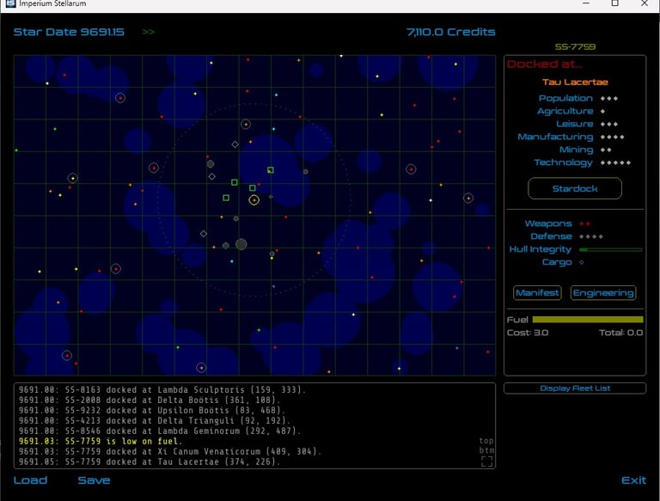
Task: Select circled red star just left of dotted ring
Action: (154, 168)
